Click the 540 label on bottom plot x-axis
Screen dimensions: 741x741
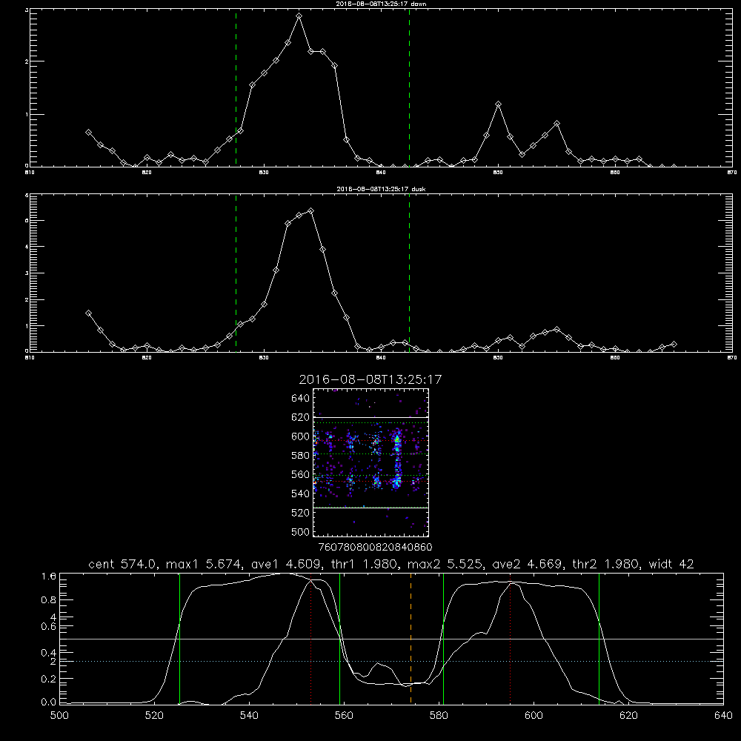click(249, 716)
